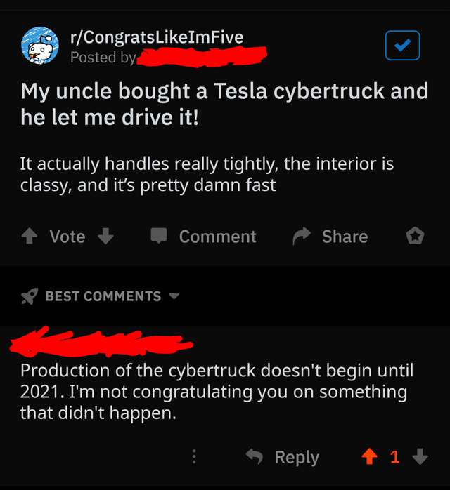Downvote the cybertruck post

105,236
